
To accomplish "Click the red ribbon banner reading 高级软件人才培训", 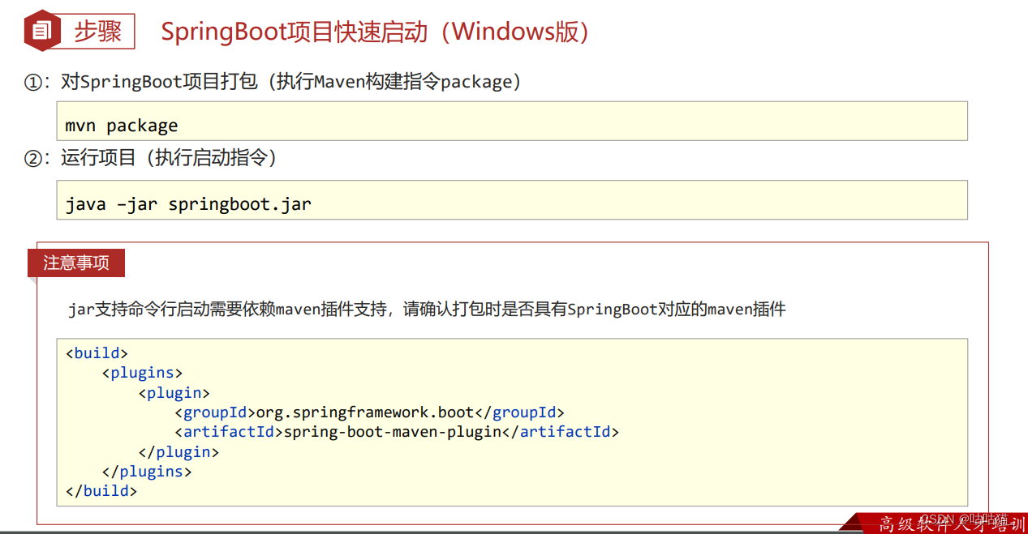I will click(x=941, y=524).
